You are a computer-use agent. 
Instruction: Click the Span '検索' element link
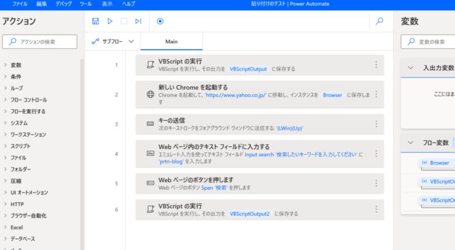214,188
